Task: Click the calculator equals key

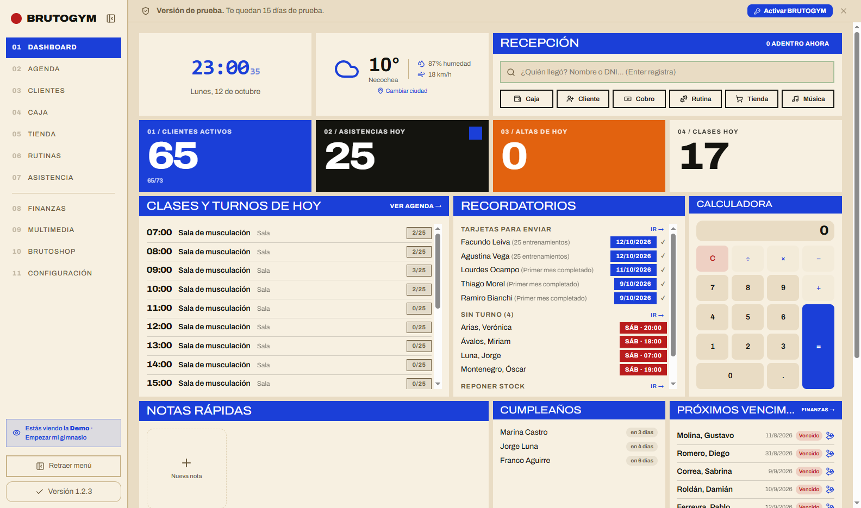Action: tap(819, 347)
